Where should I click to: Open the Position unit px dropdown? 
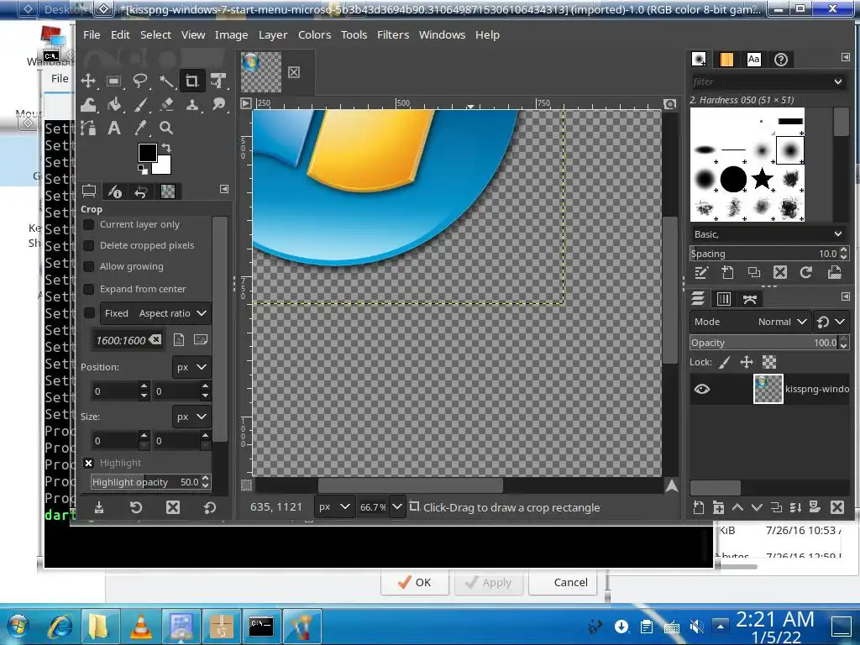pos(191,367)
